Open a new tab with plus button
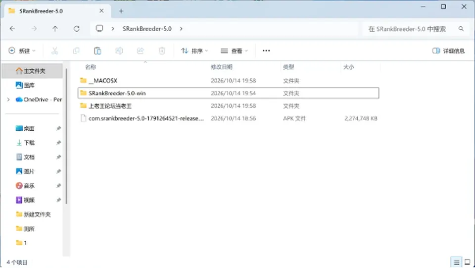This screenshot has width=475, height=268. (x=121, y=11)
